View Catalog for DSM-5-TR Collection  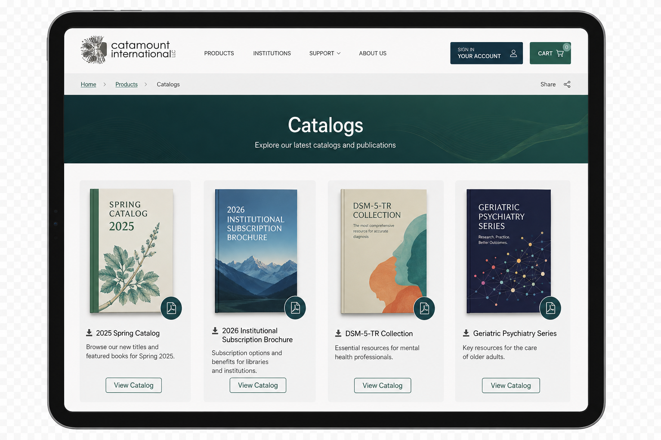click(383, 385)
